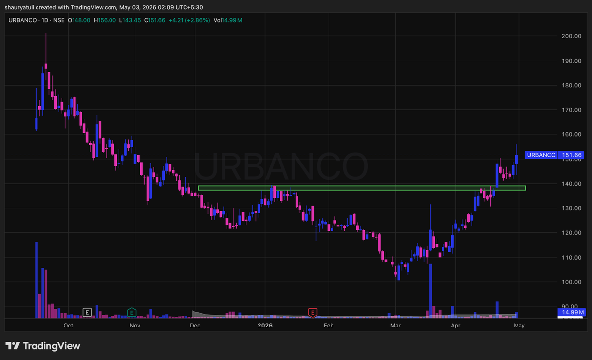Viewport: 592px width, 360px height.
Task: Click the 140.00 price axis label
Action: pos(571,184)
